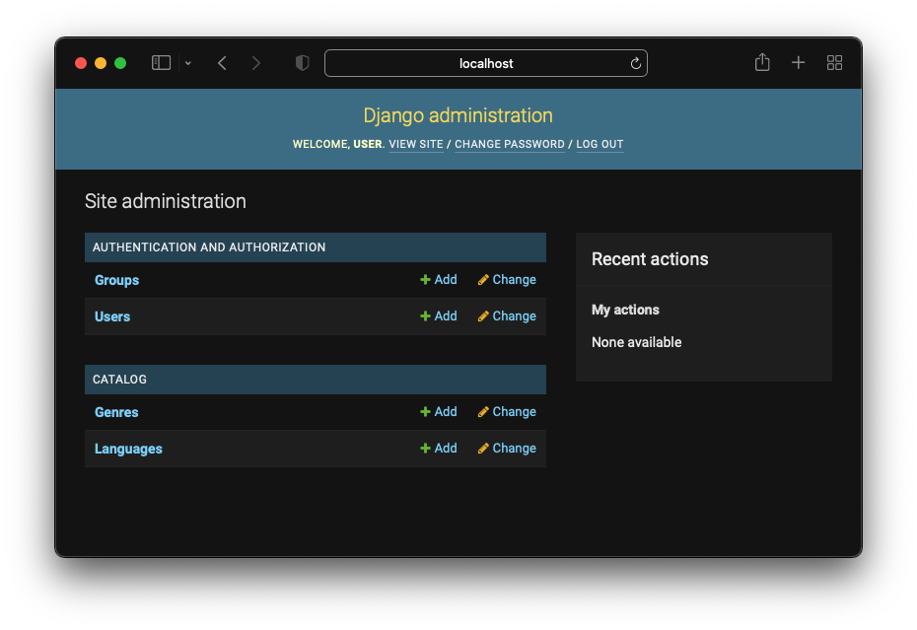This screenshot has width=917, height=630.
Task: Open the sidebar options dropdown chevron
Action: (187, 63)
